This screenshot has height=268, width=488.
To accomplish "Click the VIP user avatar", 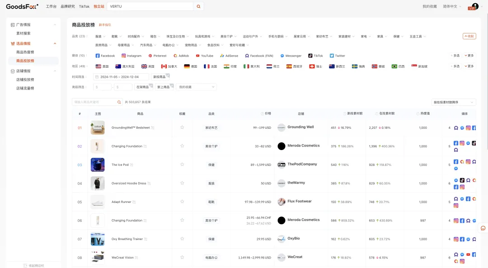I will pos(474,6).
